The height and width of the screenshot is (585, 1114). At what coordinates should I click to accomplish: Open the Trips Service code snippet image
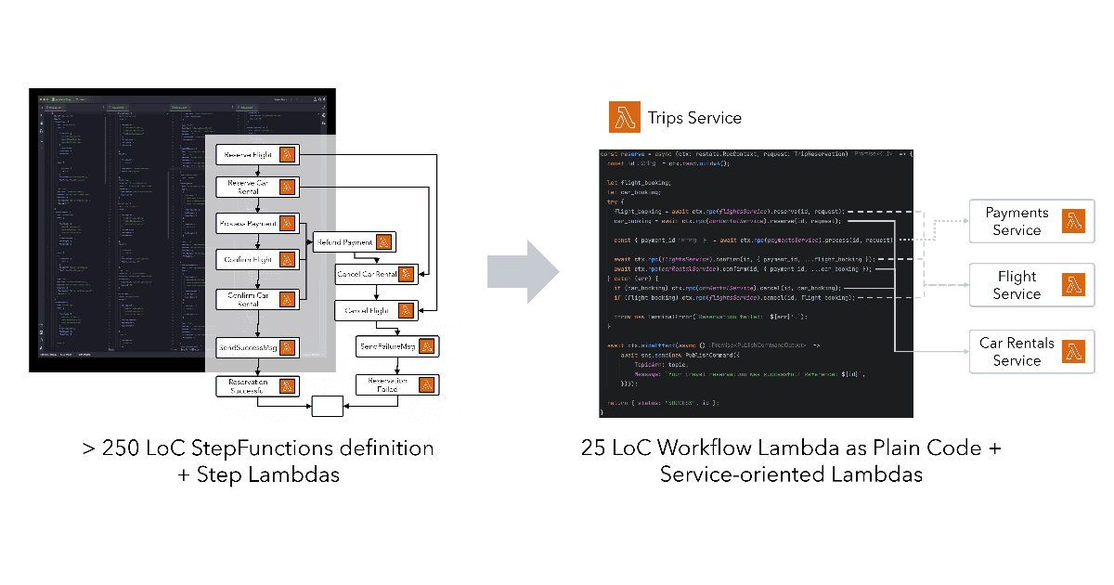click(x=757, y=282)
